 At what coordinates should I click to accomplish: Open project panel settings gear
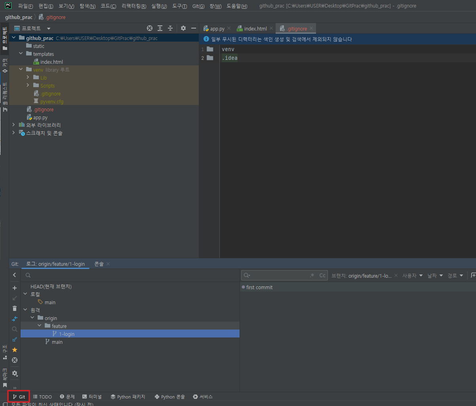click(x=183, y=28)
